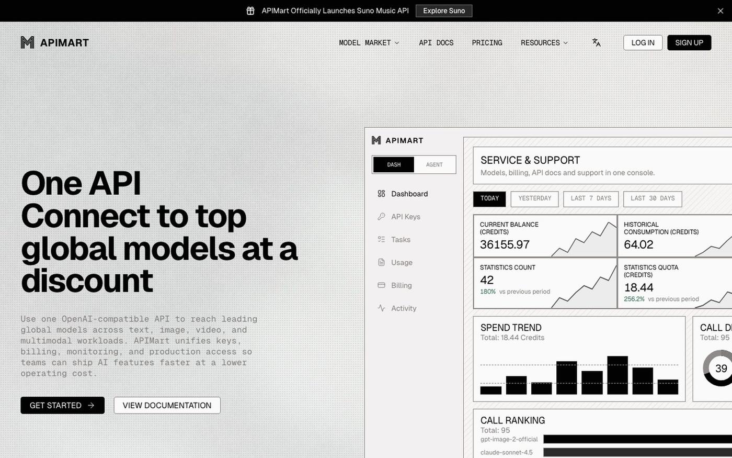Click the Usage document icon

click(x=381, y=262)
